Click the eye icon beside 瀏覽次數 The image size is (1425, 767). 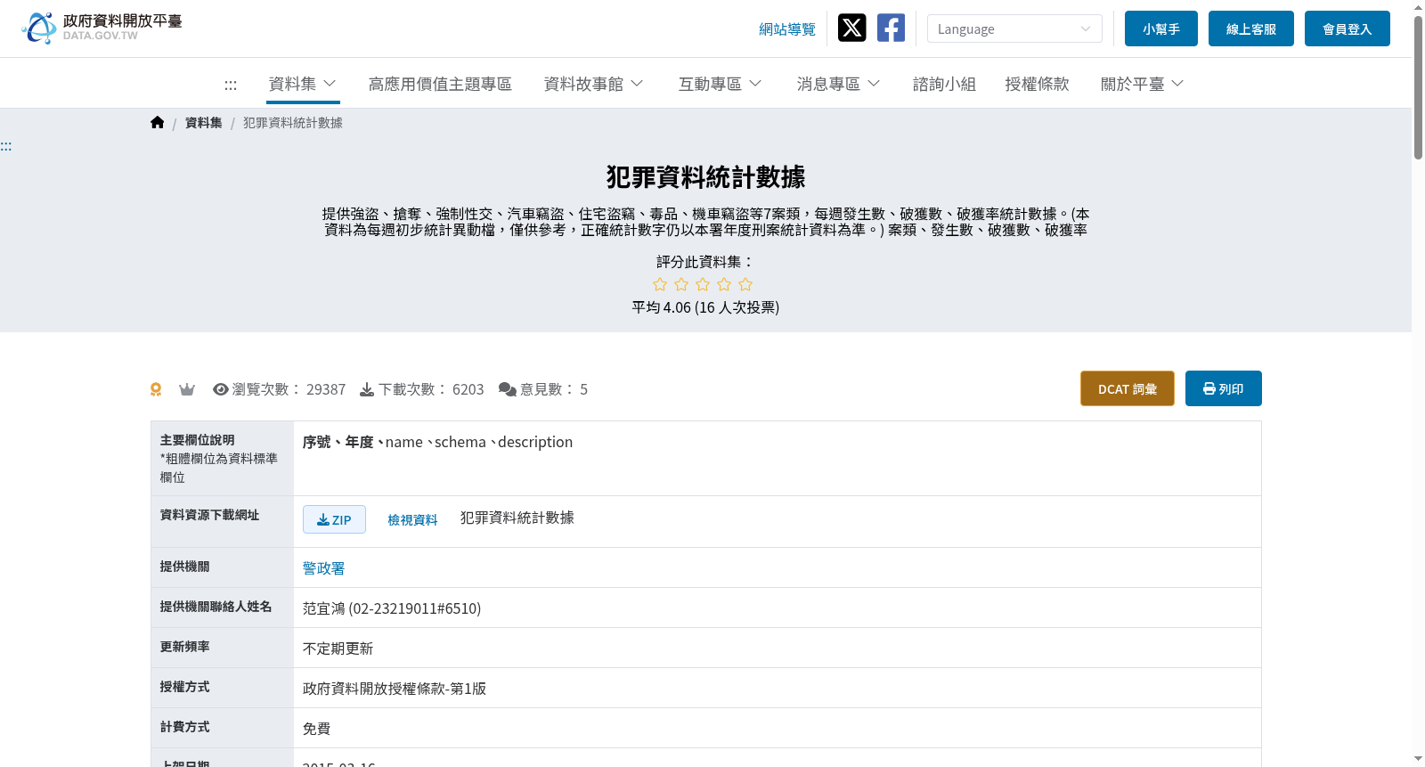pos(221,389)
